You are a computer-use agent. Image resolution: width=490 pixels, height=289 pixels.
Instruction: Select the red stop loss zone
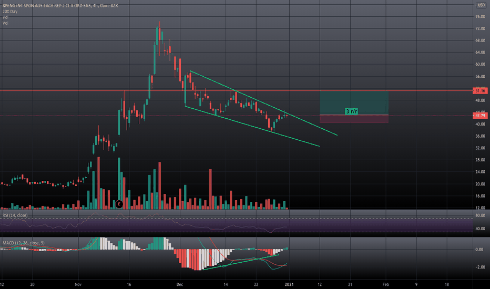click(x=354, y=118)
